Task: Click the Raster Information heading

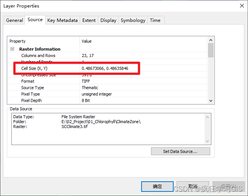Action: [x=40, y=49]
